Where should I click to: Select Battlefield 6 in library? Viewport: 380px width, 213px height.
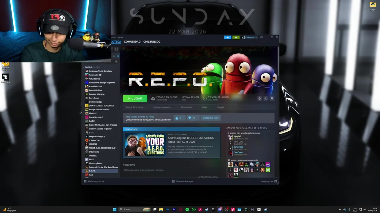[x=100, y=86]
